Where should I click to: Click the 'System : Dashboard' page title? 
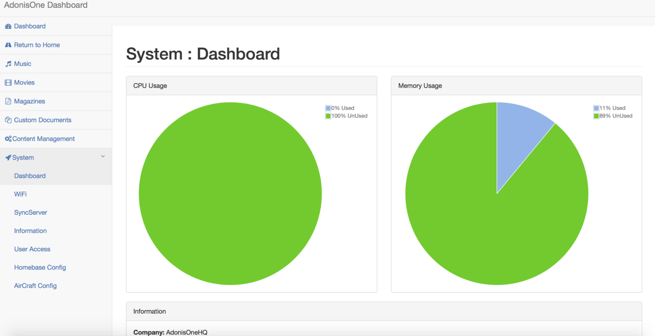click(203, 54)
